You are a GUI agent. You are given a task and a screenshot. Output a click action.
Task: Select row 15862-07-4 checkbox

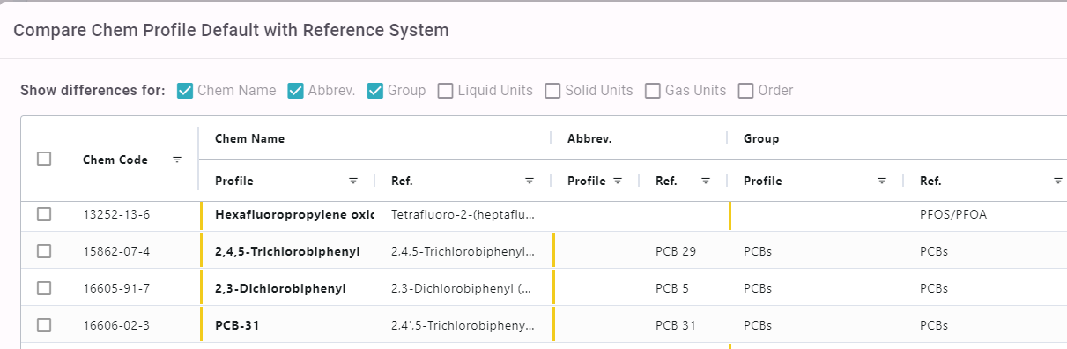[44, 251]
